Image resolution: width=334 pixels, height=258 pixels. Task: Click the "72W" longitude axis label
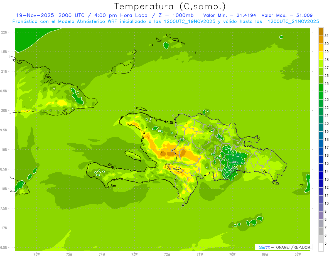click(x=167, y=254)
